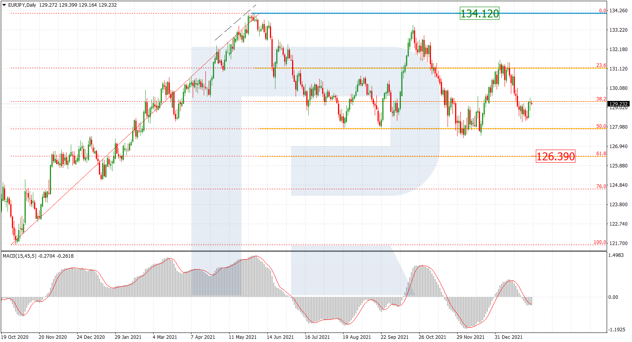The width and height of the screenshot is (632, 342).
Task: Select the 125.880 price scale value
Action: [x=618, y=166]
